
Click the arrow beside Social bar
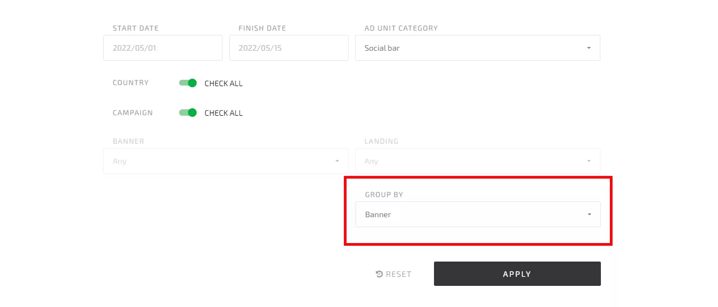(589, 48)
